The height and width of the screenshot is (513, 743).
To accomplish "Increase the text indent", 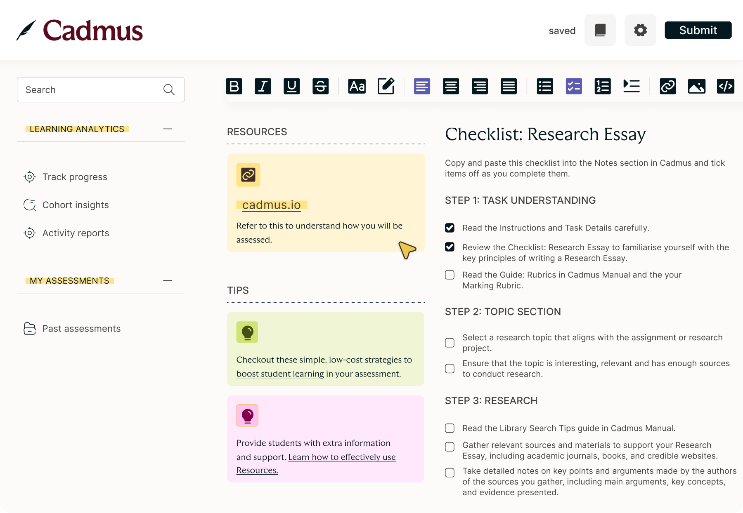I will tap(632, 86).
